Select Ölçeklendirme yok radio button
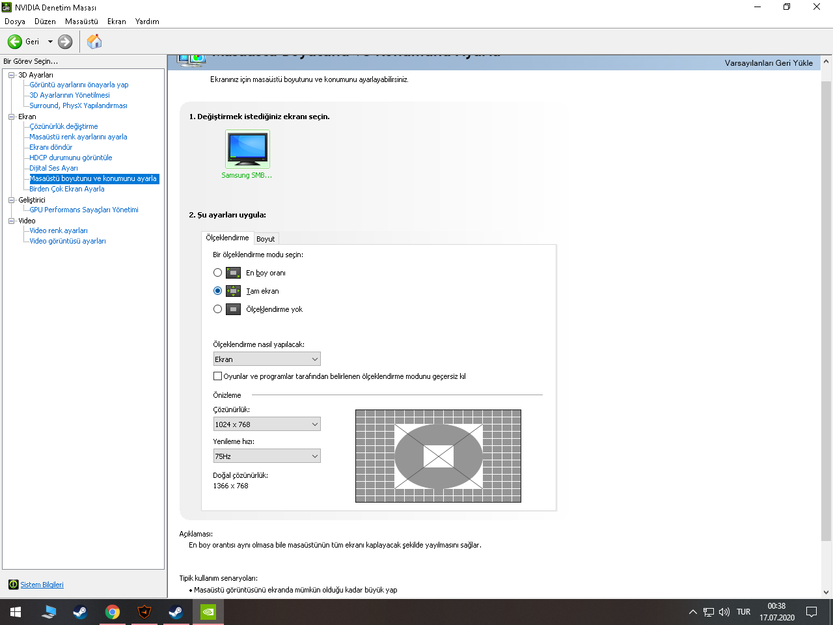833x625 pixels. pos(217,309)
